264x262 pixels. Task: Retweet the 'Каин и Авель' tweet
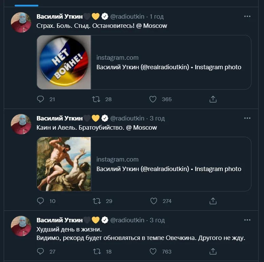97,201
